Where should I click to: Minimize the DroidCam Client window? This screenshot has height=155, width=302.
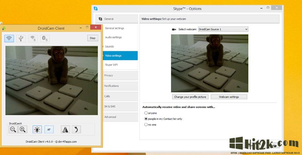click(x=81, y=28)
